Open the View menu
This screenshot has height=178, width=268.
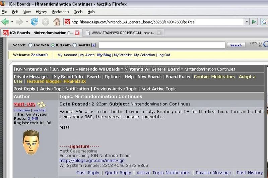(27, 12)
